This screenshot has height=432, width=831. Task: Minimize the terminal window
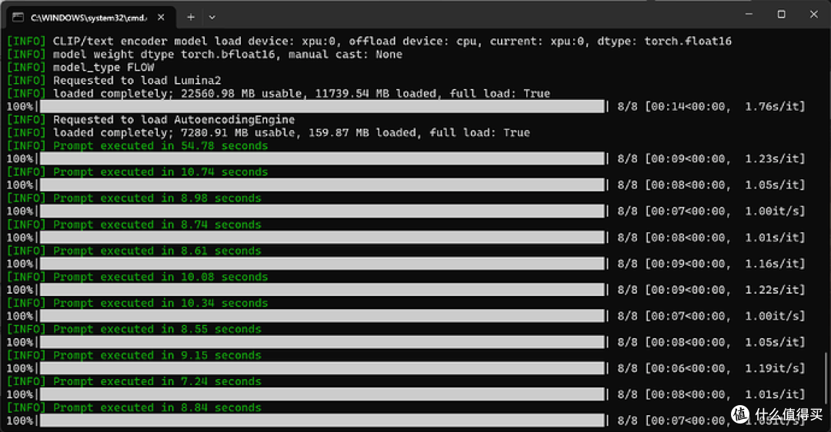pos(749,15)
